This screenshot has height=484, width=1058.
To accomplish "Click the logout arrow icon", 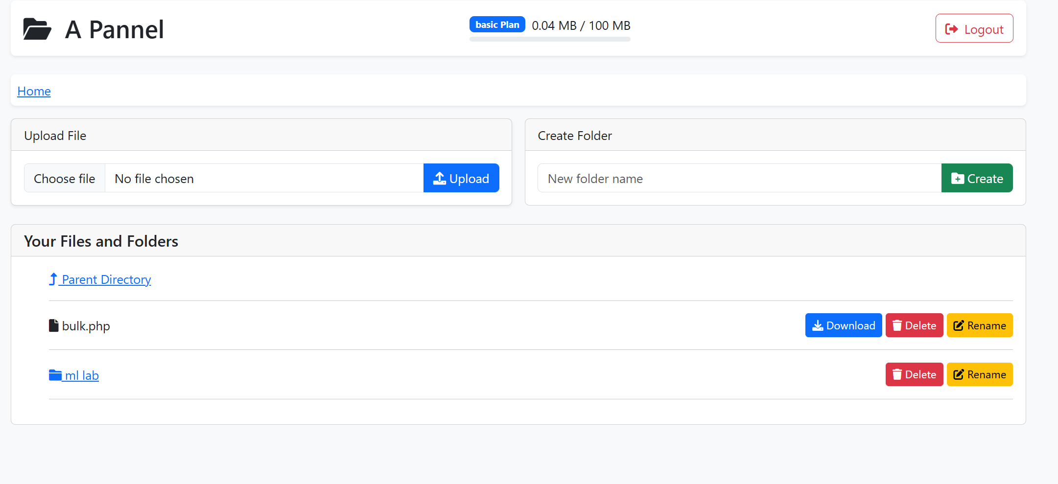I will [x=952, y=28].
